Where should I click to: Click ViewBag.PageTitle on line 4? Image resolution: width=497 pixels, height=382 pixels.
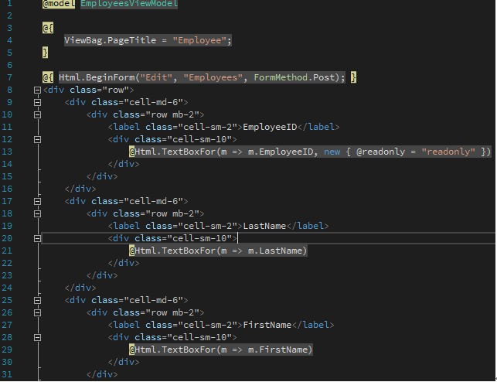pos(110,40)
